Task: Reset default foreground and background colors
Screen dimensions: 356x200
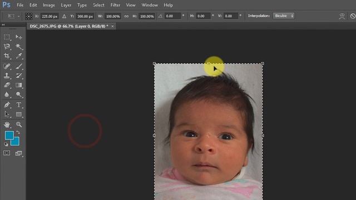Action: pos(6,144)
